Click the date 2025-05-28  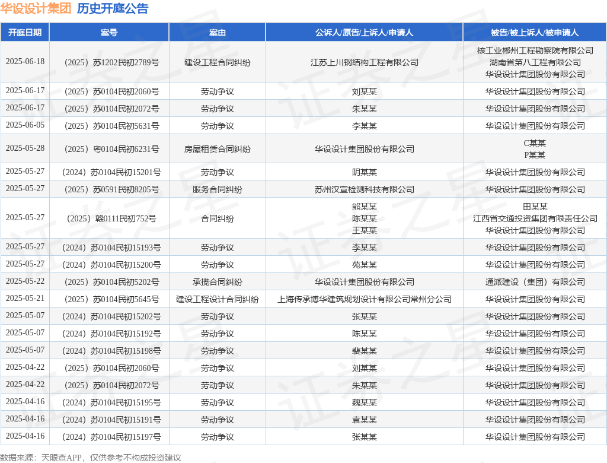pos(25,148)
